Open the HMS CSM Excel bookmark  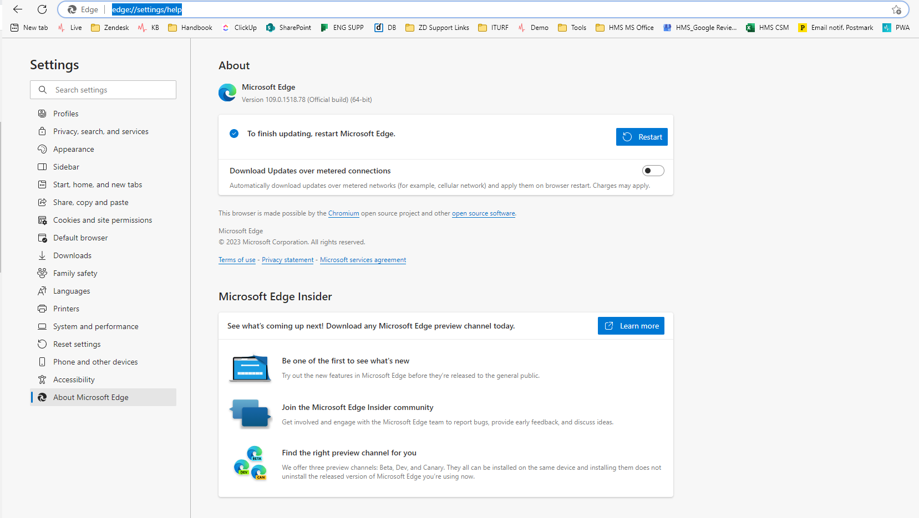[x=767, y=28]
